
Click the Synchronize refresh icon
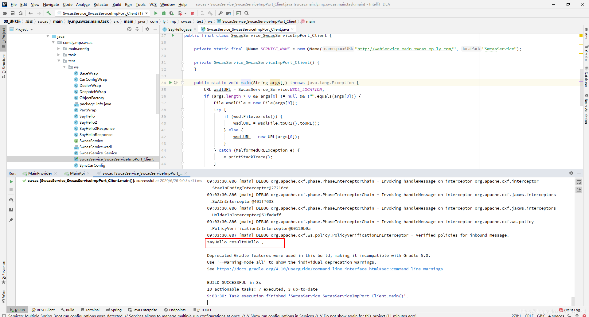[21, 13]
